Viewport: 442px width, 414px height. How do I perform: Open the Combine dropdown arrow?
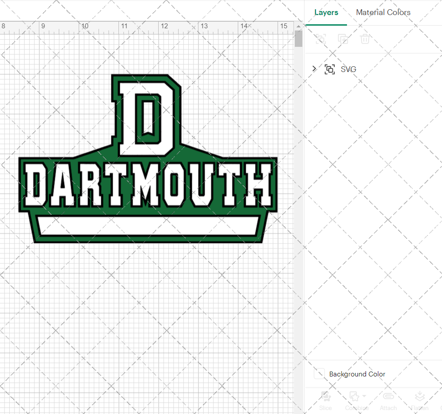tap(364, 396)
